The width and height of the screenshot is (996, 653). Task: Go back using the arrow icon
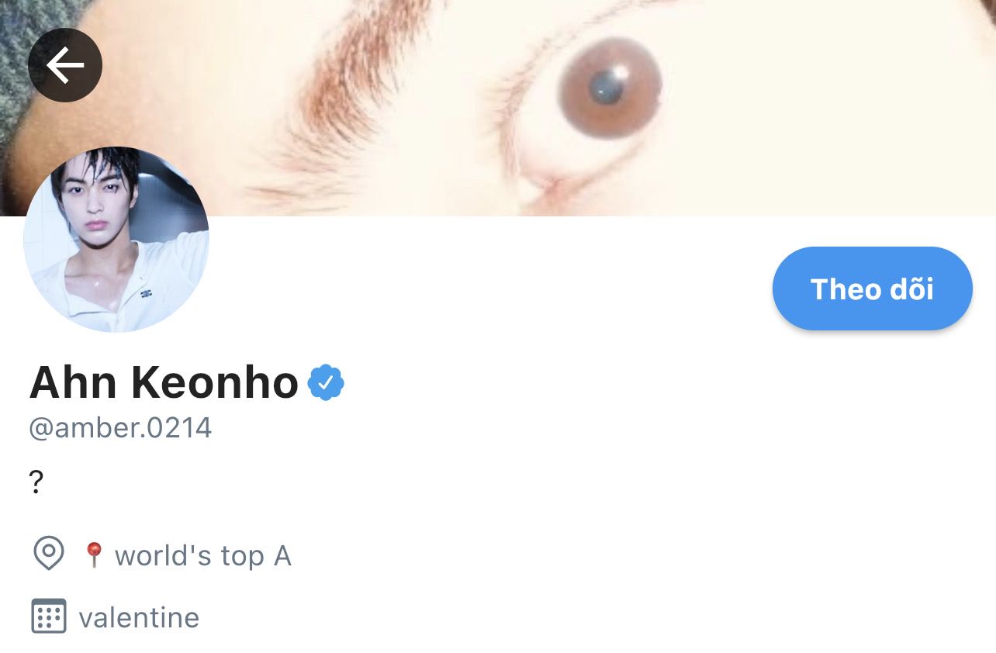pos(65,65)
